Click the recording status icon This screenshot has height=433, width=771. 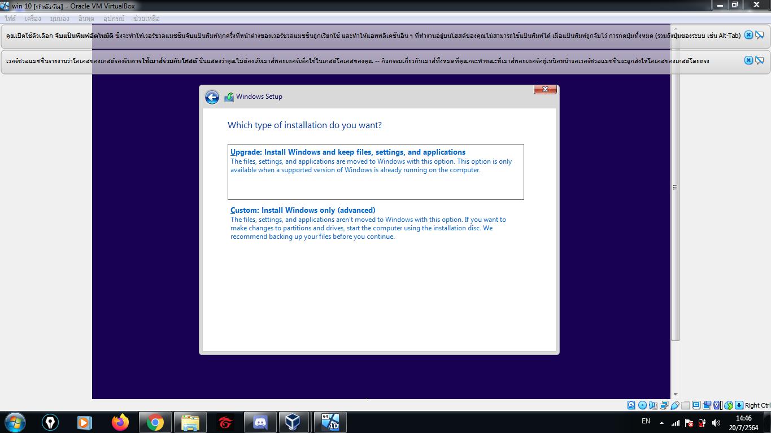707,405
